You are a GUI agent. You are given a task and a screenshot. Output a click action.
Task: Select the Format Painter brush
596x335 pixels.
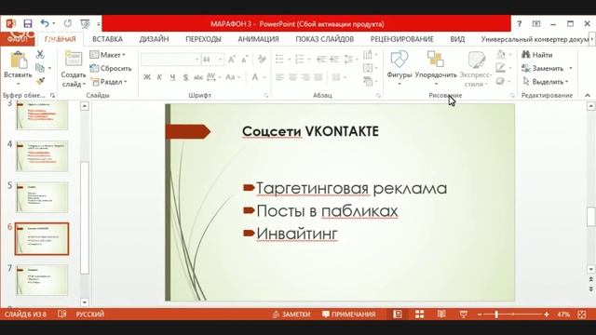pos(40,81)
